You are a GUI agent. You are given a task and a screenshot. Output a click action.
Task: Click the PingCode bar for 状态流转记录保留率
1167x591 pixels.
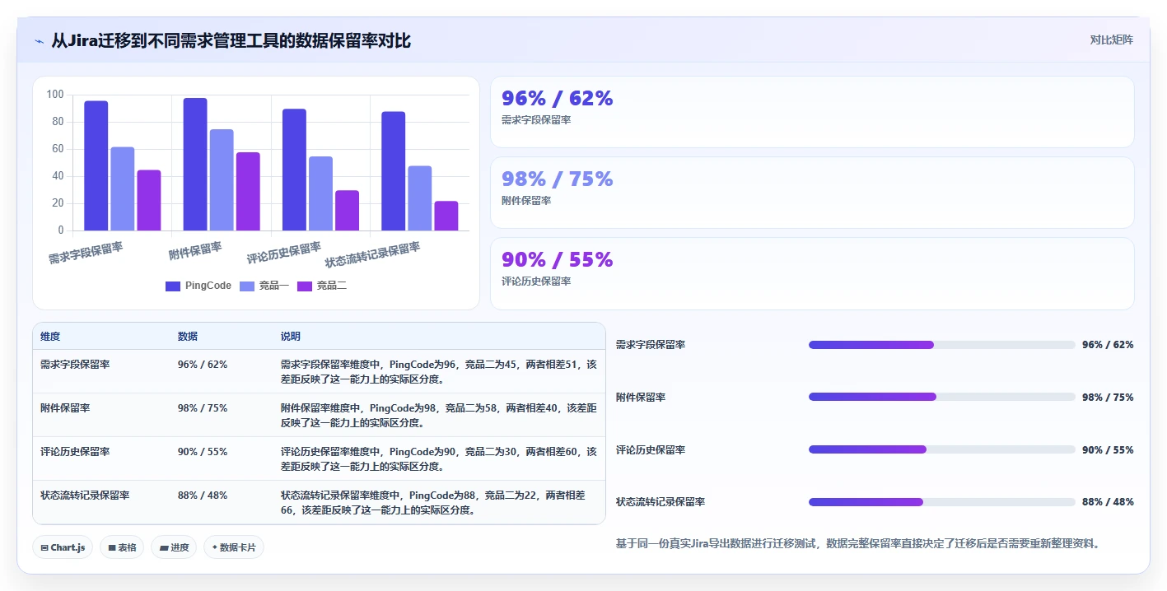[x=393, y=171]
